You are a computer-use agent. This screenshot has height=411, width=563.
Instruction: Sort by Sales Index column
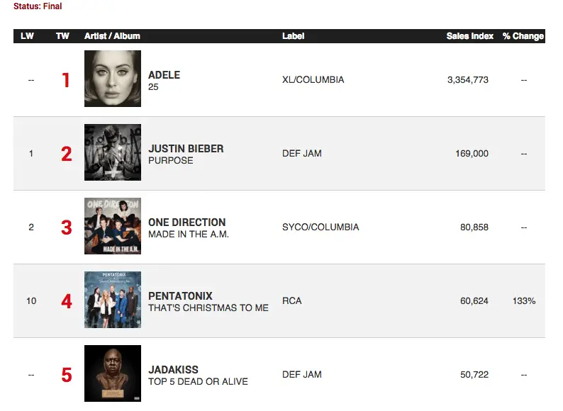[x=470, y=36]
